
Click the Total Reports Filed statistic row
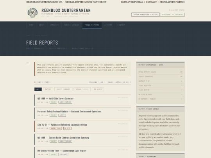161,72
